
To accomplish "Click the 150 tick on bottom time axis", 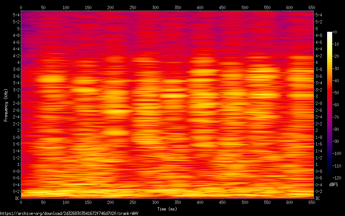I will pyautogui.click(x=88, y=202).
